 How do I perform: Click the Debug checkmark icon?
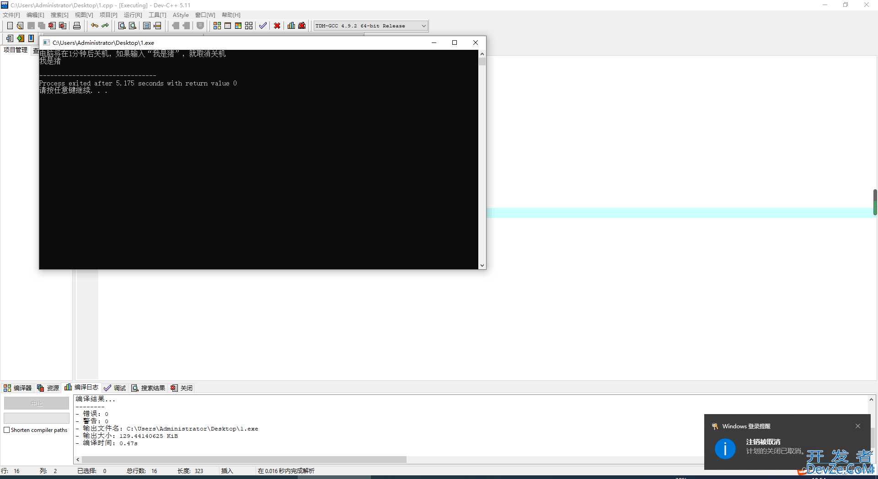coord(263,26)
